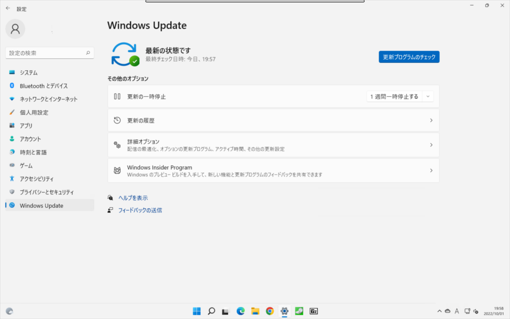Expand the 1週間一時停止する dropdown arrow
This screenshot has height=319, width=510.
point(428,97)
